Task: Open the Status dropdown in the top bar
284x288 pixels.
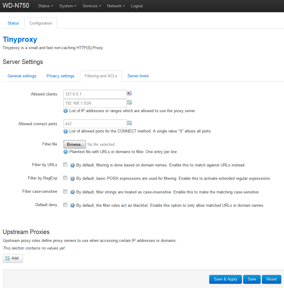Action: (x=46, y=6)
